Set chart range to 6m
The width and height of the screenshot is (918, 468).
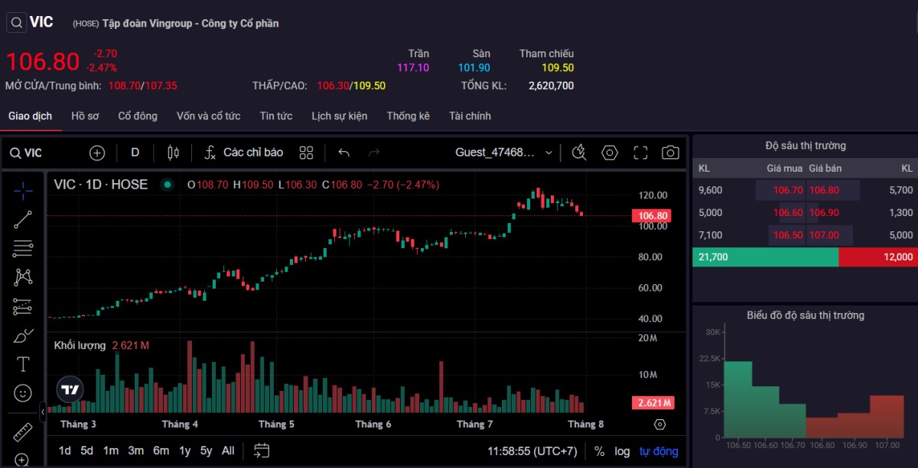[161, 450]
